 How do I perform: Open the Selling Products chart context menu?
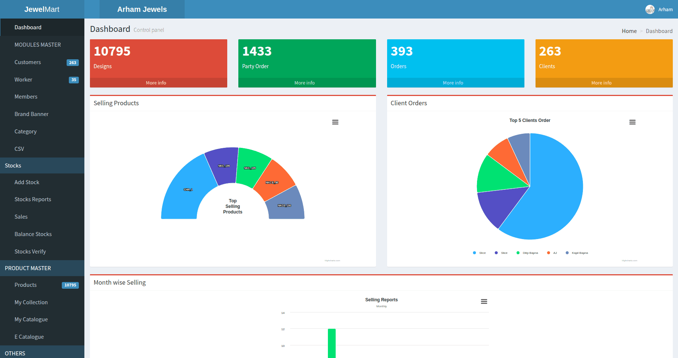pyautogui.click(x=335, y=122)
